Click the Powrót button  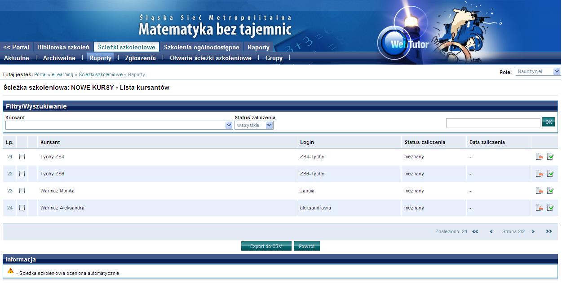click(x=307, y=246)
